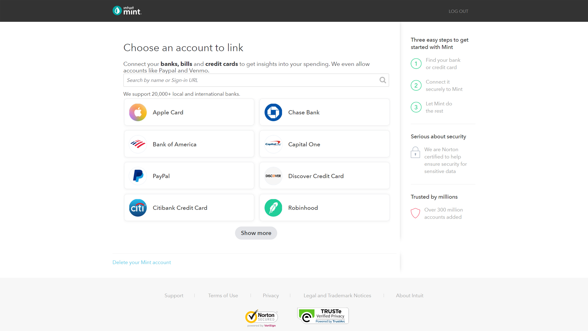Image resolution: width=588 pixels, height=331 pixels.
Task: Click the Norton Secured badge
Action: point(262,317)
